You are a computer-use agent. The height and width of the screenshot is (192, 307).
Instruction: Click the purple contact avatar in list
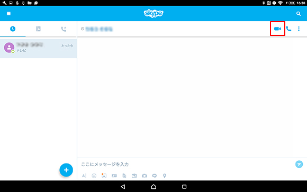pos(9,48)
